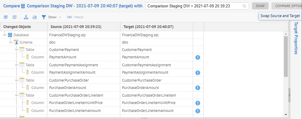This screenshot has width=302, height=119.
Task: Click the Collapse All toolbar icon
Action: tap(15, 17)
